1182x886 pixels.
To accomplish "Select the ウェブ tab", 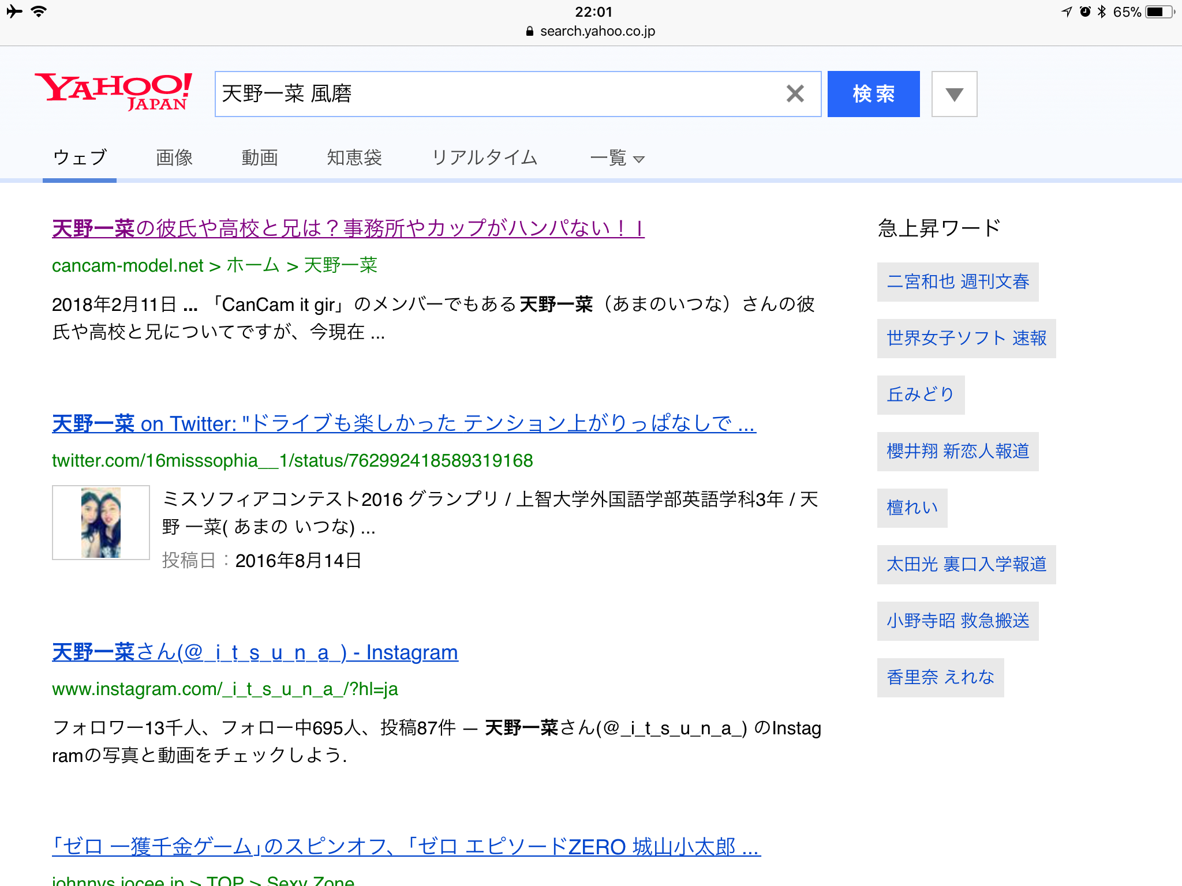I will point(80,157).
